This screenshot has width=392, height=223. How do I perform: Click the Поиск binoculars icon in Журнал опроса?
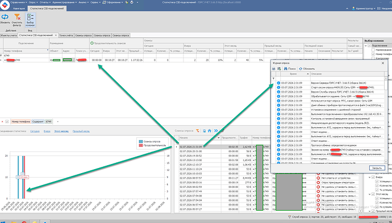[x=285, y=69]
